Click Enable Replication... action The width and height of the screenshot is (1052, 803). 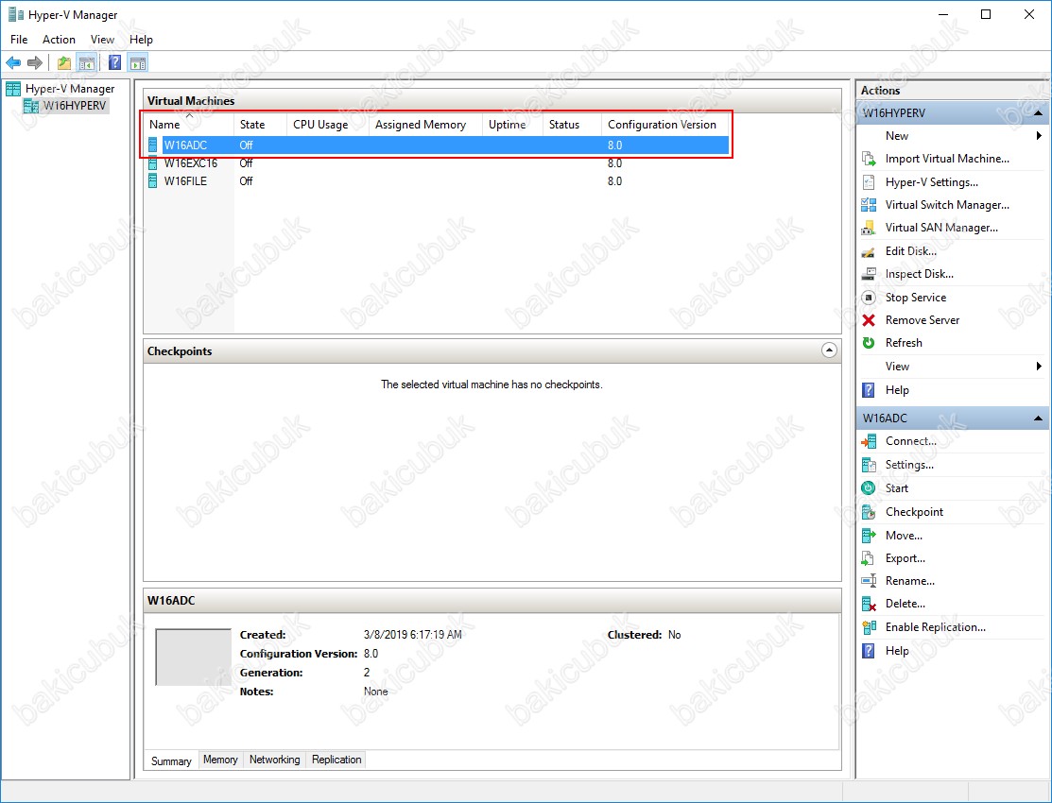tap(935, 628)
